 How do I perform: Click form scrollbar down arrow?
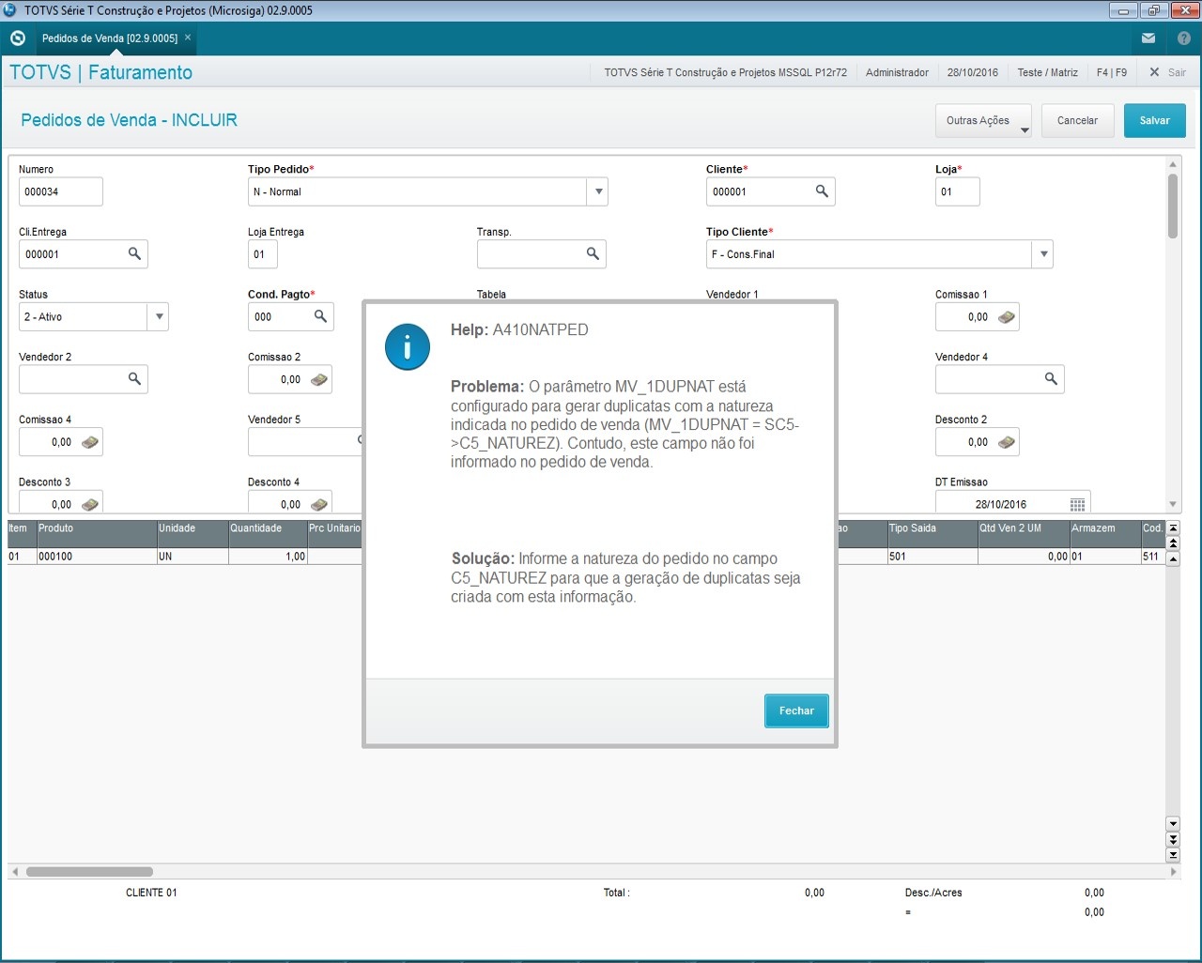[x=1173, y=505]
